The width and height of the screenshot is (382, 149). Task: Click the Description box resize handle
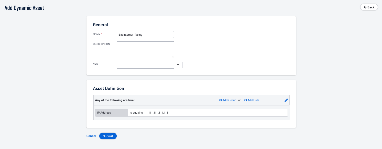pos(173,57)
